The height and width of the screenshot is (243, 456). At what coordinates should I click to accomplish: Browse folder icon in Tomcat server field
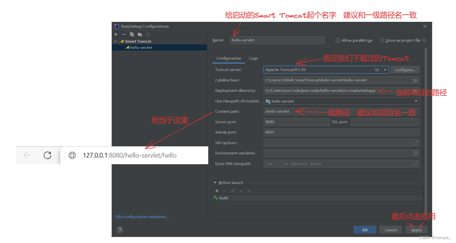tap(377, 70)
